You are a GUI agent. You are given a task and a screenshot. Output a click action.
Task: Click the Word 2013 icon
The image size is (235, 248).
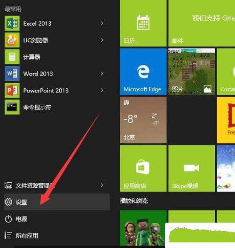[12, 74]
